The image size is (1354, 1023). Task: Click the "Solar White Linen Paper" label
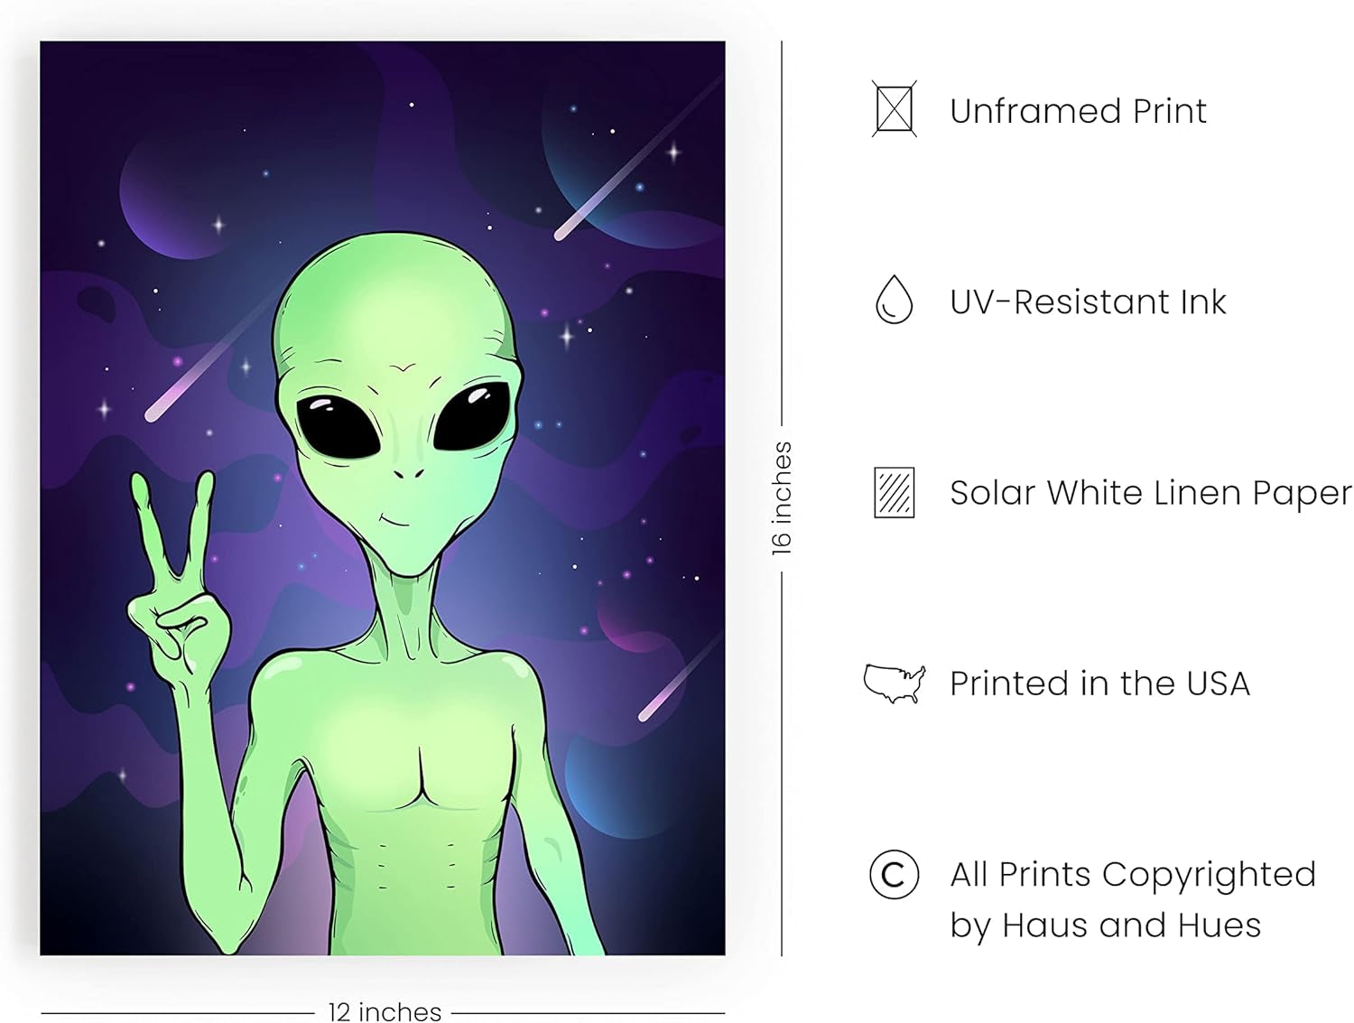coord(1151,493)
